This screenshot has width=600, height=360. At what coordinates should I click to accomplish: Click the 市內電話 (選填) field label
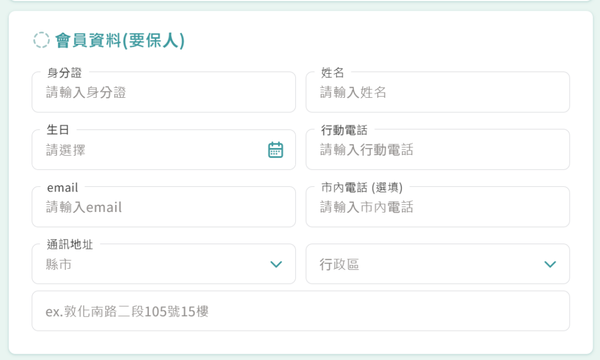[x=362, y=188]
